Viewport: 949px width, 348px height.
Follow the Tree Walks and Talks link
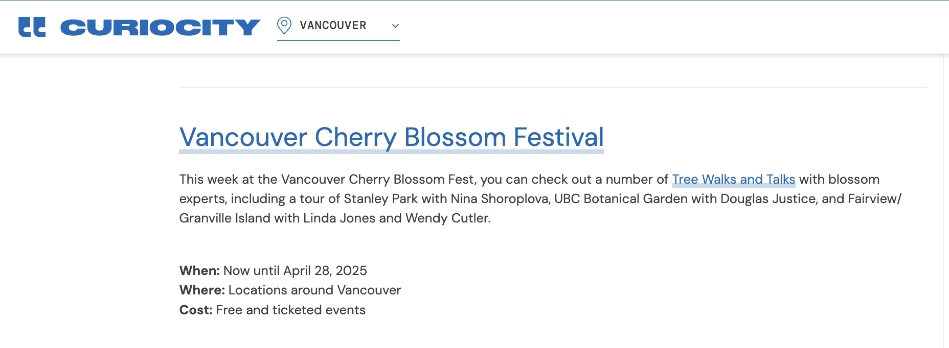click(x=733, y=180)
